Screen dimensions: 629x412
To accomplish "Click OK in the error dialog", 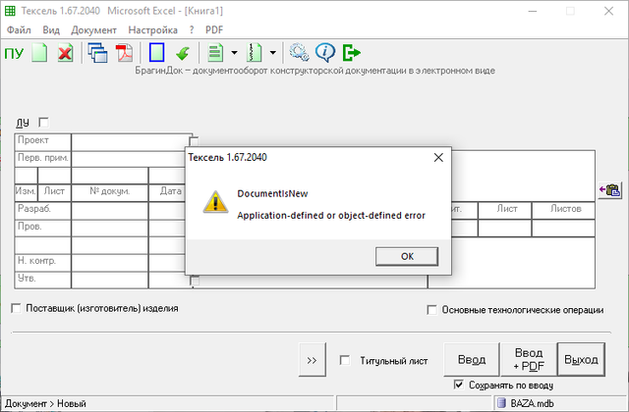I will point(407,256).
